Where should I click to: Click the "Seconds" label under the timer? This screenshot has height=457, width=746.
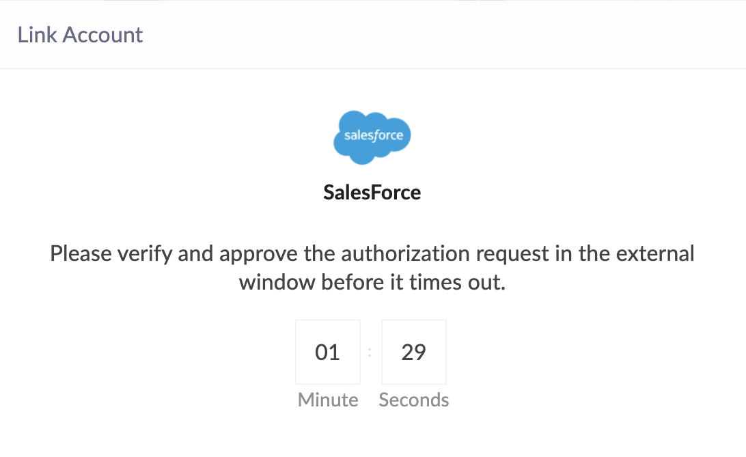(x=414, y=400)
